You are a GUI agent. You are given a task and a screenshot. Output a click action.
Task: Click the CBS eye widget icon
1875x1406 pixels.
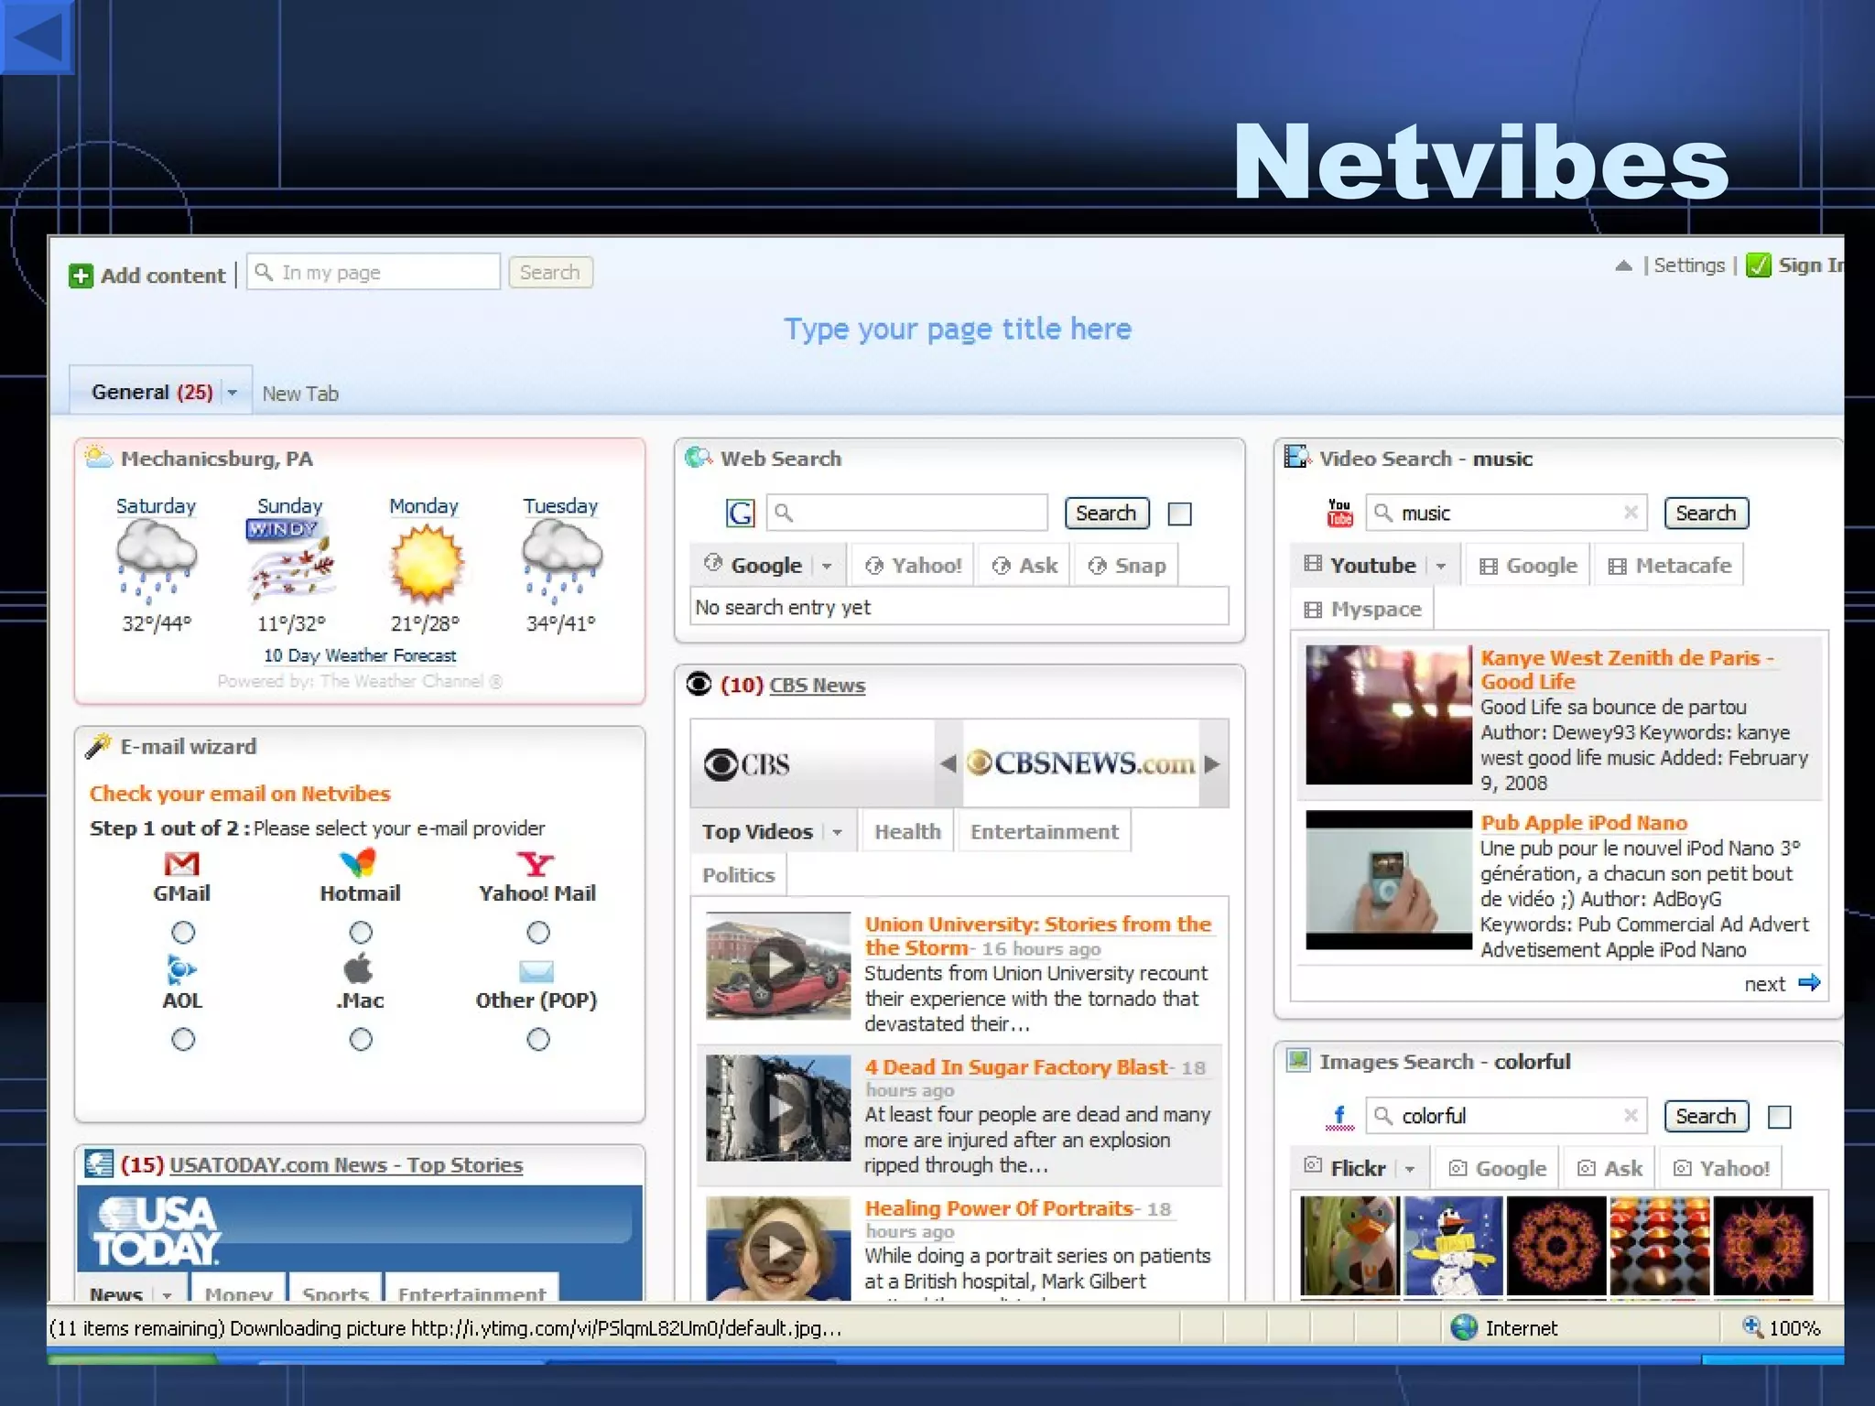699,684
